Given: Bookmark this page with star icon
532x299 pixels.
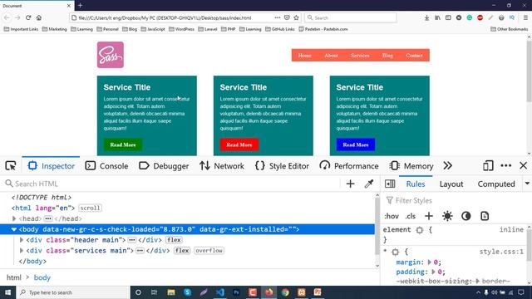Looking at the screenshot, I should [x=296, y=17].
